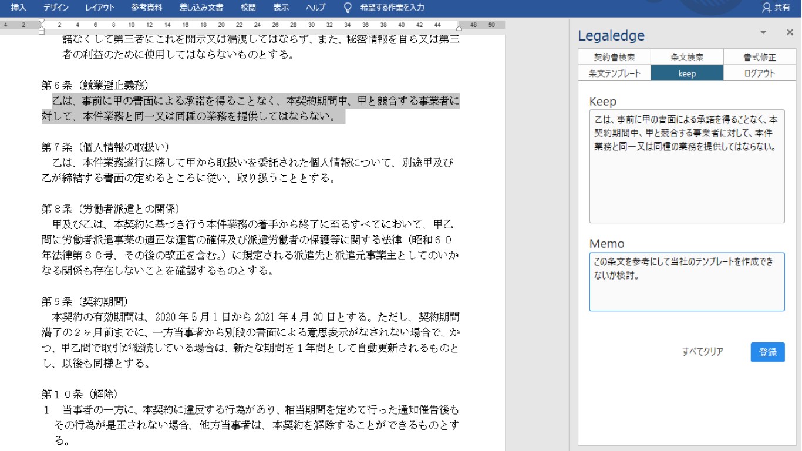
Task: Click the heading 第6条（競業避止義務）
Action: pos(95,86)
